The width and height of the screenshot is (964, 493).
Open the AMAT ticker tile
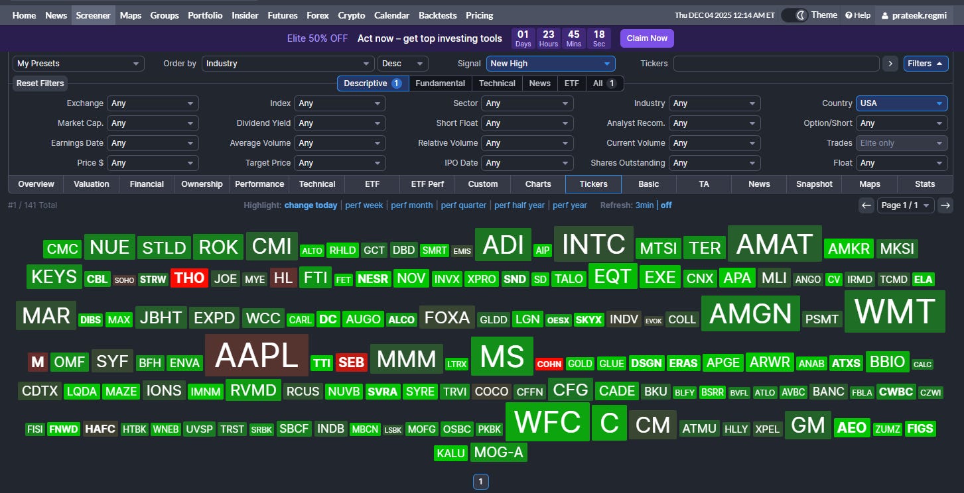point(775,244)
